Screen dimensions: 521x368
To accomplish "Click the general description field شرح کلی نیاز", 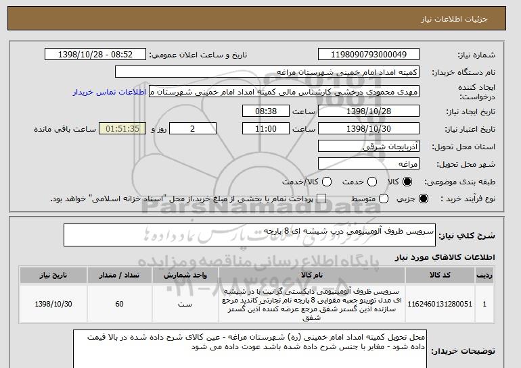I will pyautogui.click(x=250, y=235).
